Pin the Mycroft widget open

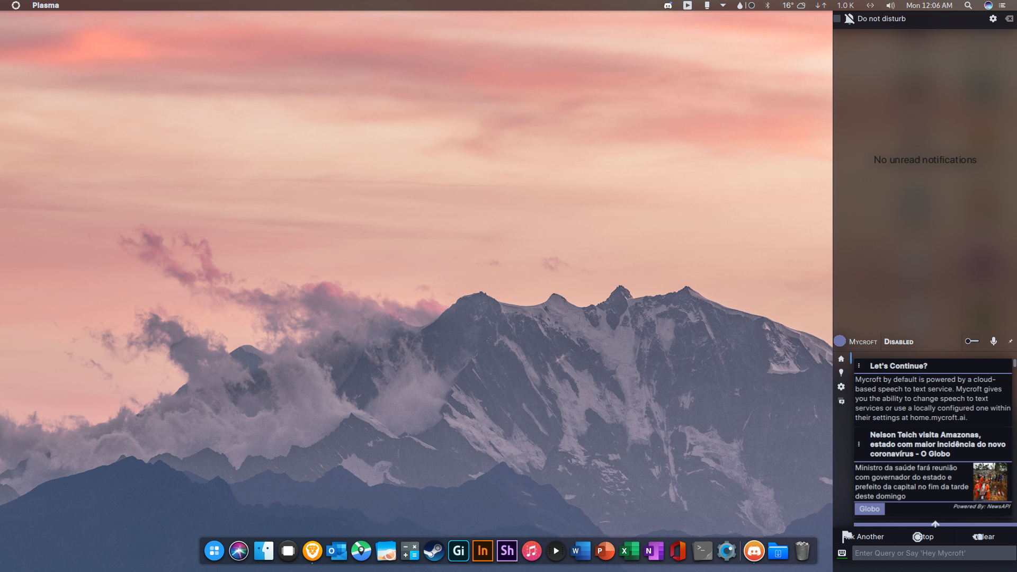click(x=1010, y=342)
